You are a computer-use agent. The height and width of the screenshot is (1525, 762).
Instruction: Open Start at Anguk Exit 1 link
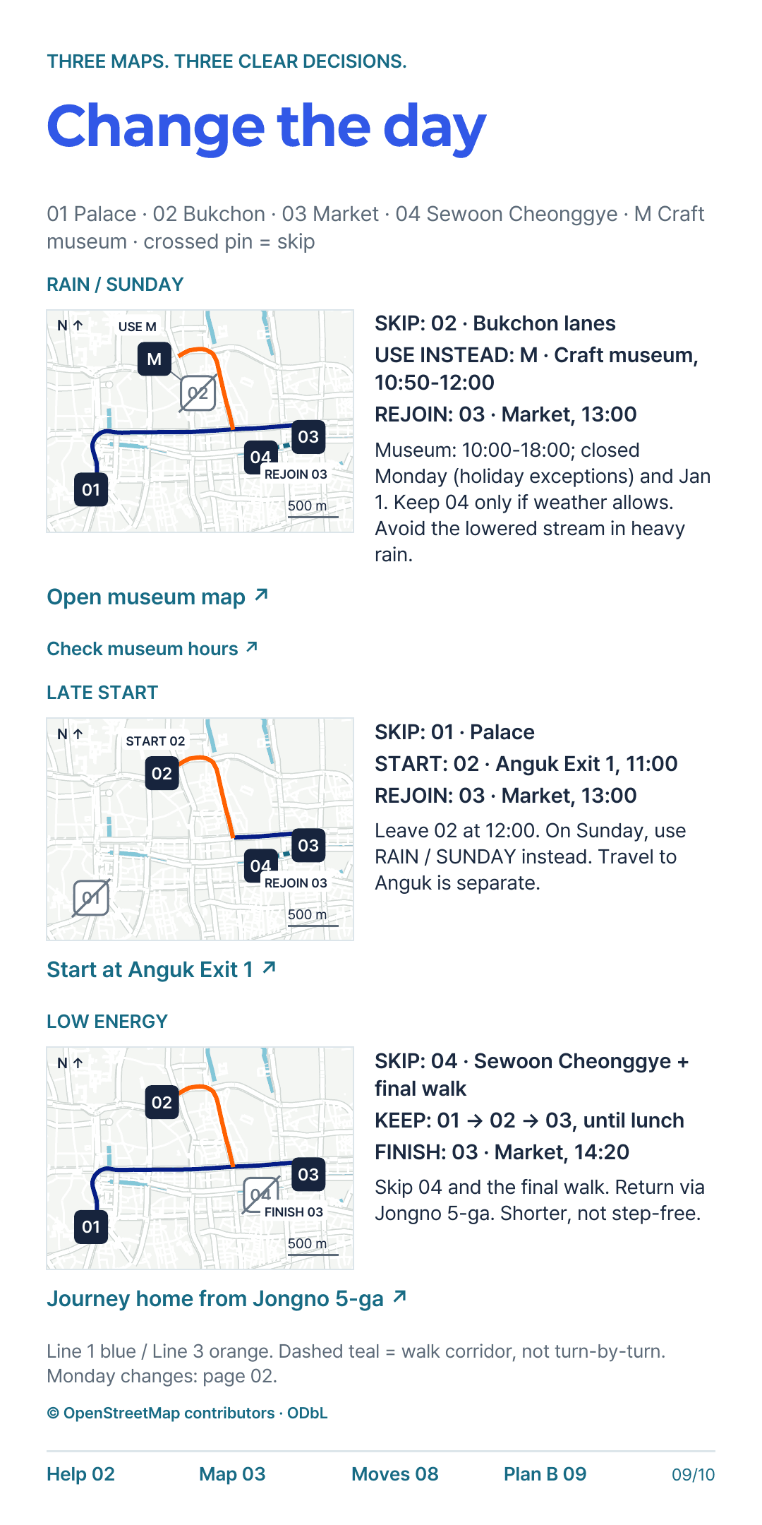161,969
